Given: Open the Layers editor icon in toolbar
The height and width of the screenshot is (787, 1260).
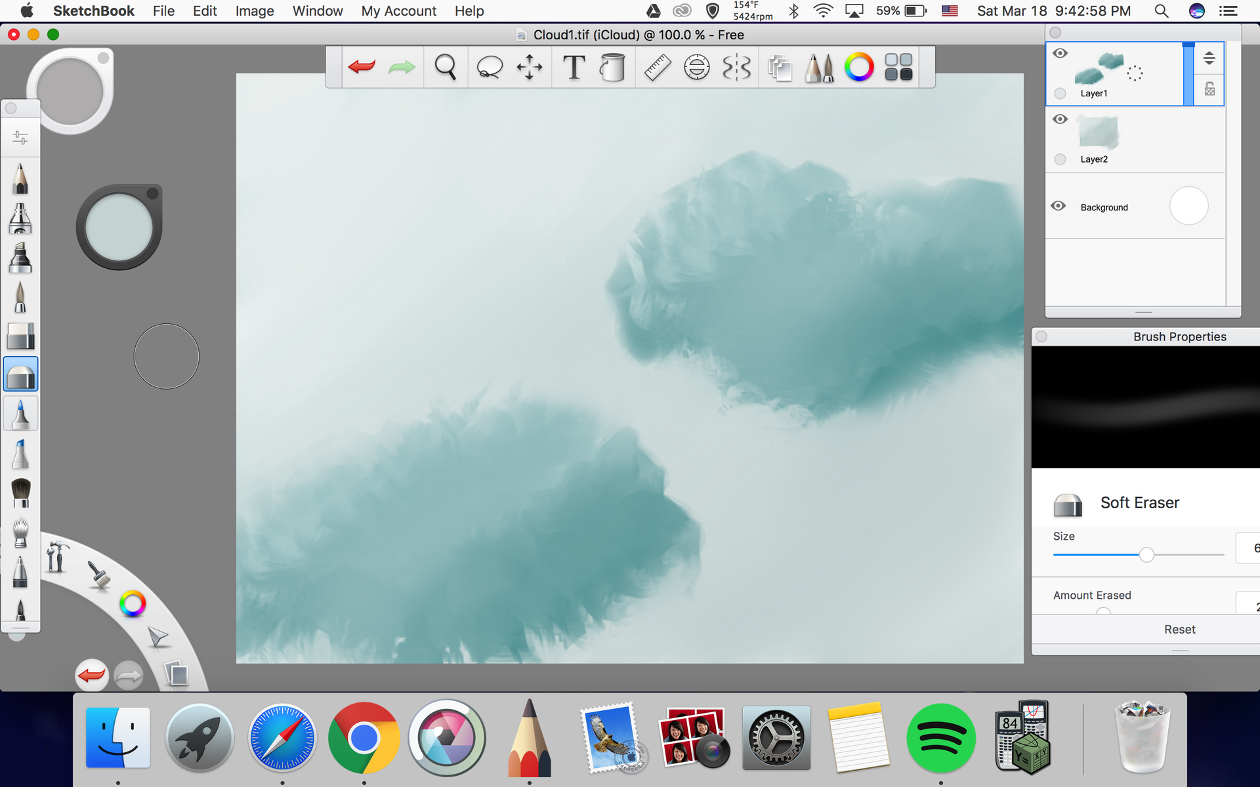Looking at the screenshot, I should pos(780,67).
